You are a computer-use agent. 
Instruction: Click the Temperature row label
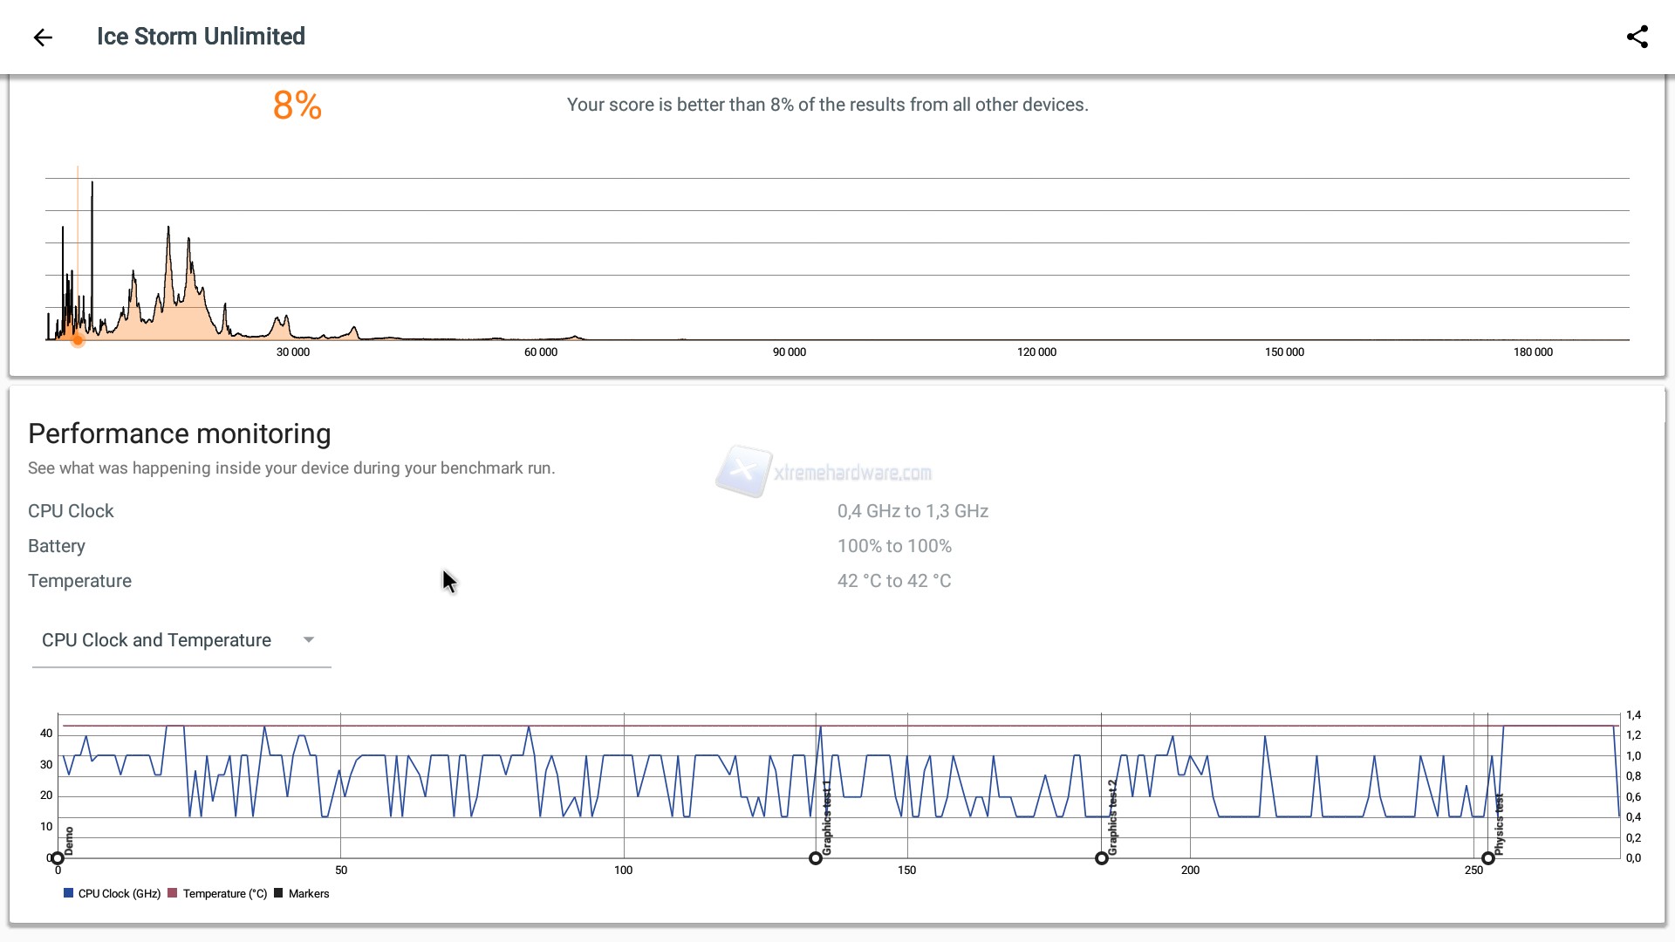(x=79, y=581)
